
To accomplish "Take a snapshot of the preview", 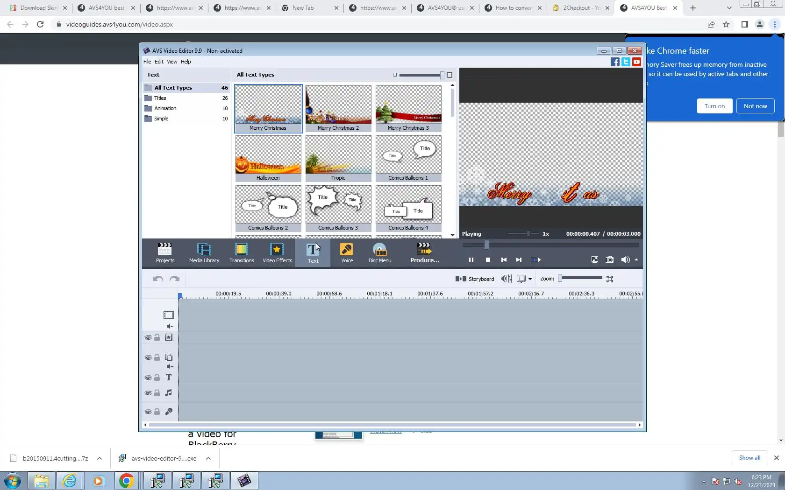I will 610,260.
